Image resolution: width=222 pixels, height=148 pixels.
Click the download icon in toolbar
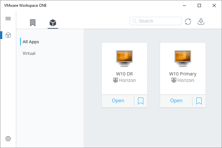pyautogui.click(x=201, y=21)
